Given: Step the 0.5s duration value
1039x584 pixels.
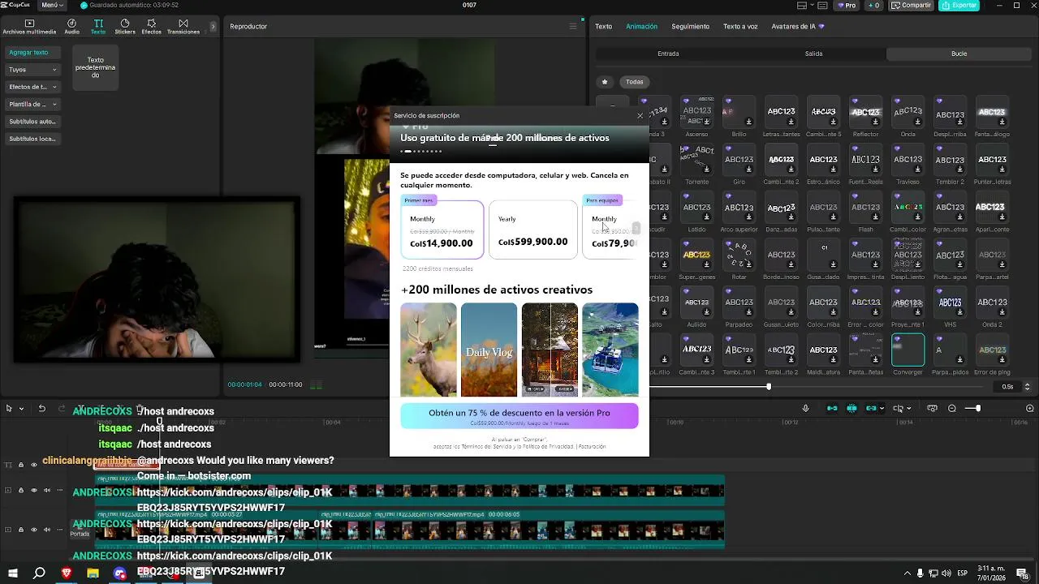Looking at the screenshot, I should click(1028, 387).
